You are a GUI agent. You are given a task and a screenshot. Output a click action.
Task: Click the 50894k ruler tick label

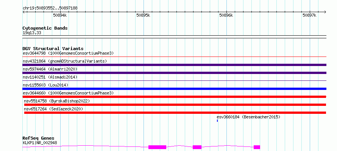[60, 15]
